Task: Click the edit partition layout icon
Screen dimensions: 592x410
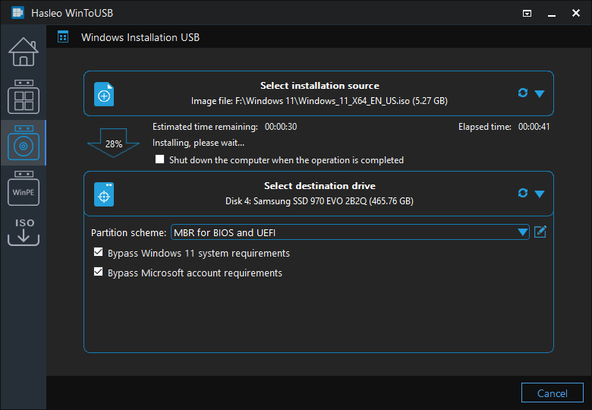Action: tap(540, 232)
